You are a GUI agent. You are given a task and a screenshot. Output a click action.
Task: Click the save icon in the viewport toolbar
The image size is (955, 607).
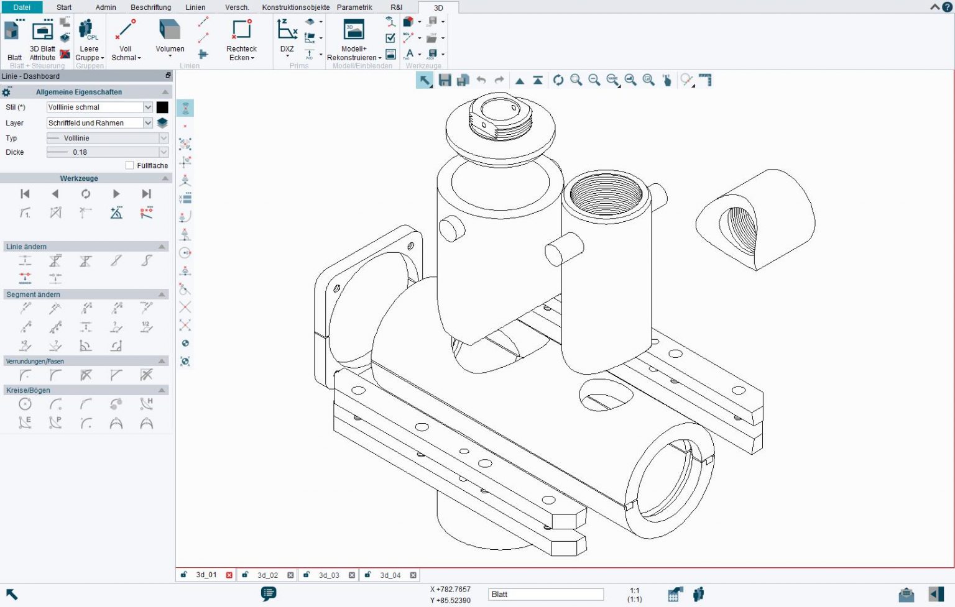tap(444, 80)
